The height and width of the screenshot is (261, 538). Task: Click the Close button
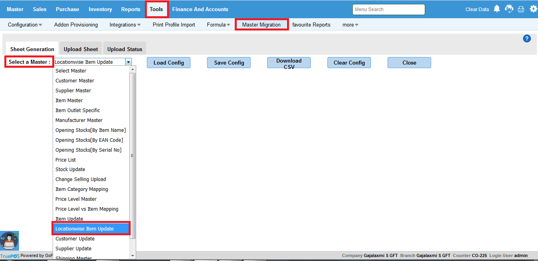pyautogui.click(x=409, y=63)
